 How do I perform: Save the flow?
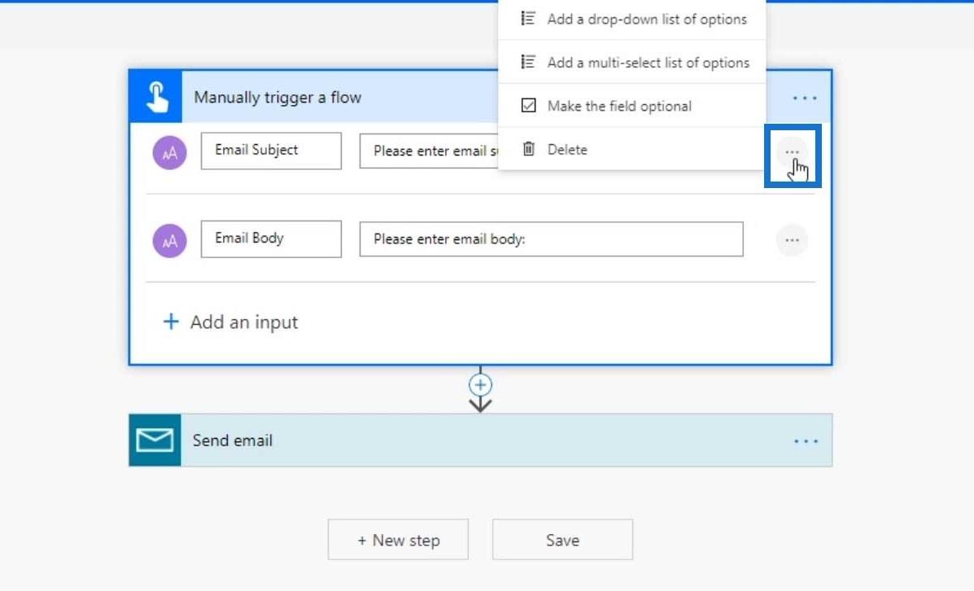coord(563,540)
